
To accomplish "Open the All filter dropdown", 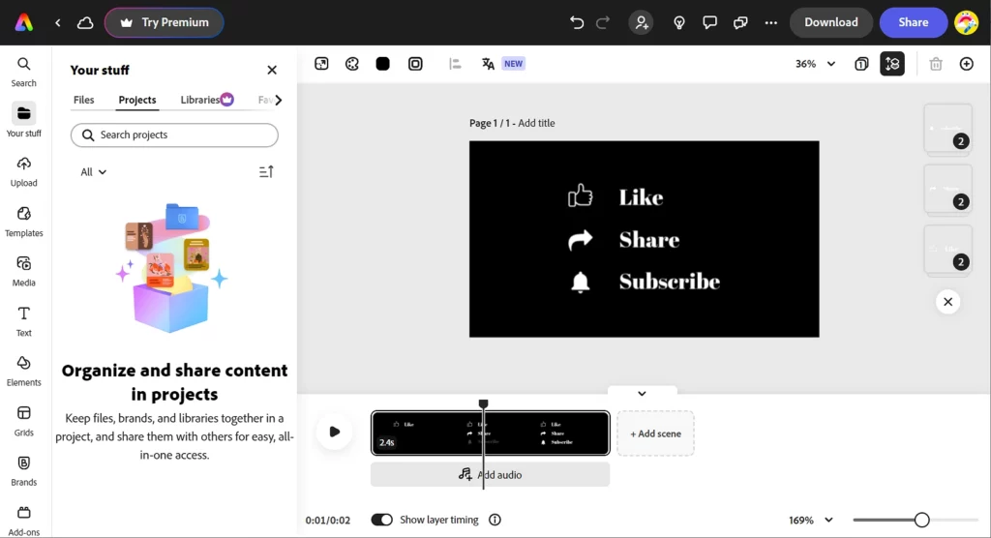I will 94,172.
